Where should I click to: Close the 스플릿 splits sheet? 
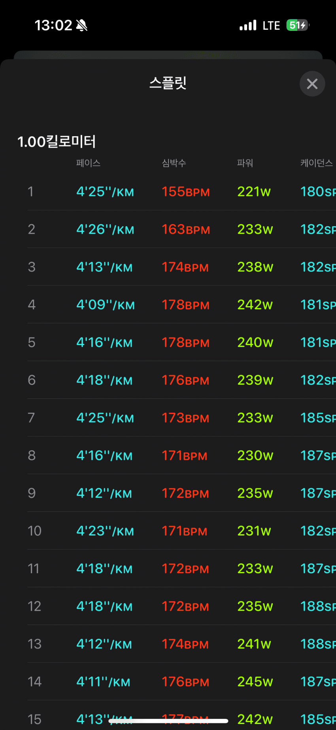coord(312,84)
